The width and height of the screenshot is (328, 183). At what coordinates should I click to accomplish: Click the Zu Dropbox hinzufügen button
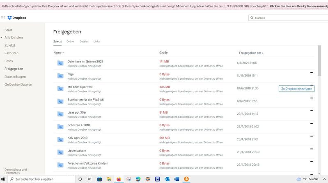pos(296,89)
